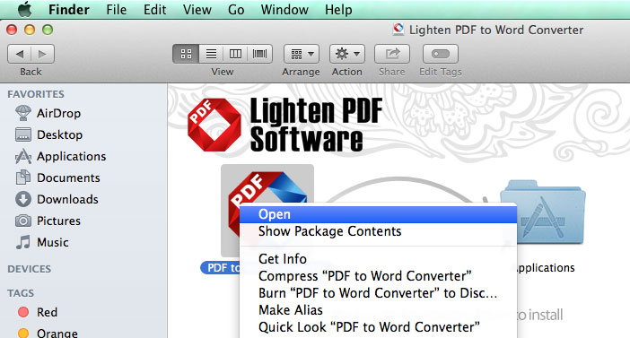Image resolution: width=630 pixels, height=338 pixels.
Task: Click the AirDrop parachute icon
Action: [23, 113]
